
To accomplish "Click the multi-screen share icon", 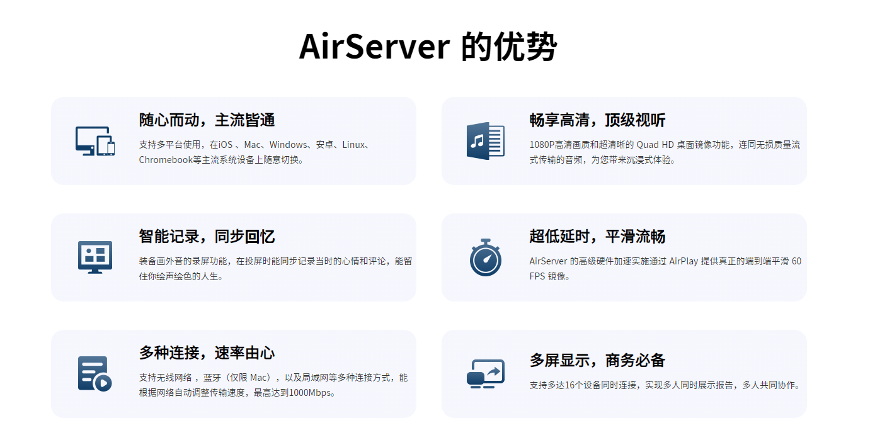I will click(486, 374).
